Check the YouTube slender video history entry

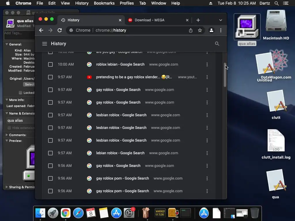(x=50, y=77)
